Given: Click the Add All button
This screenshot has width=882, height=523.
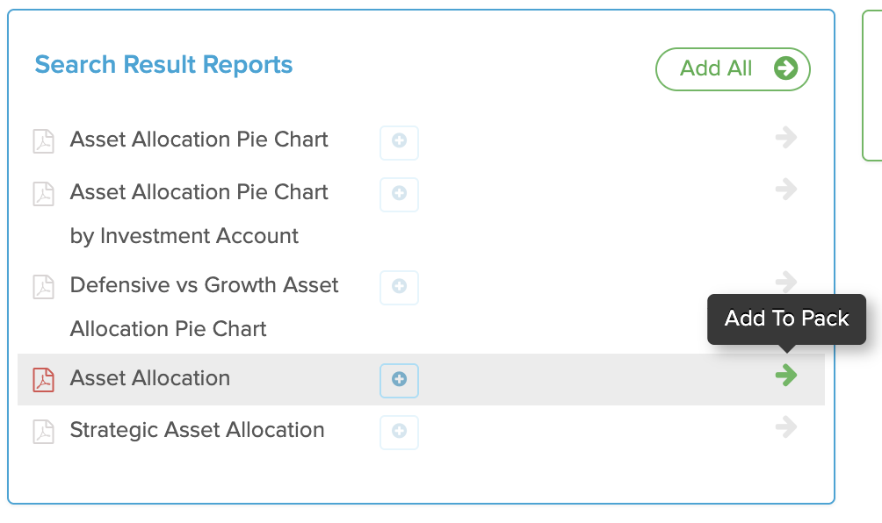Looking at the screenshot, I should 733,69.
